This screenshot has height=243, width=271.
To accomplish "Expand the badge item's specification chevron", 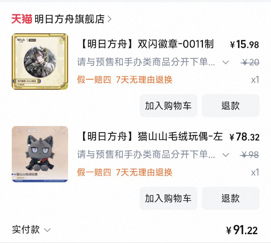I will [x=226, y=62].
